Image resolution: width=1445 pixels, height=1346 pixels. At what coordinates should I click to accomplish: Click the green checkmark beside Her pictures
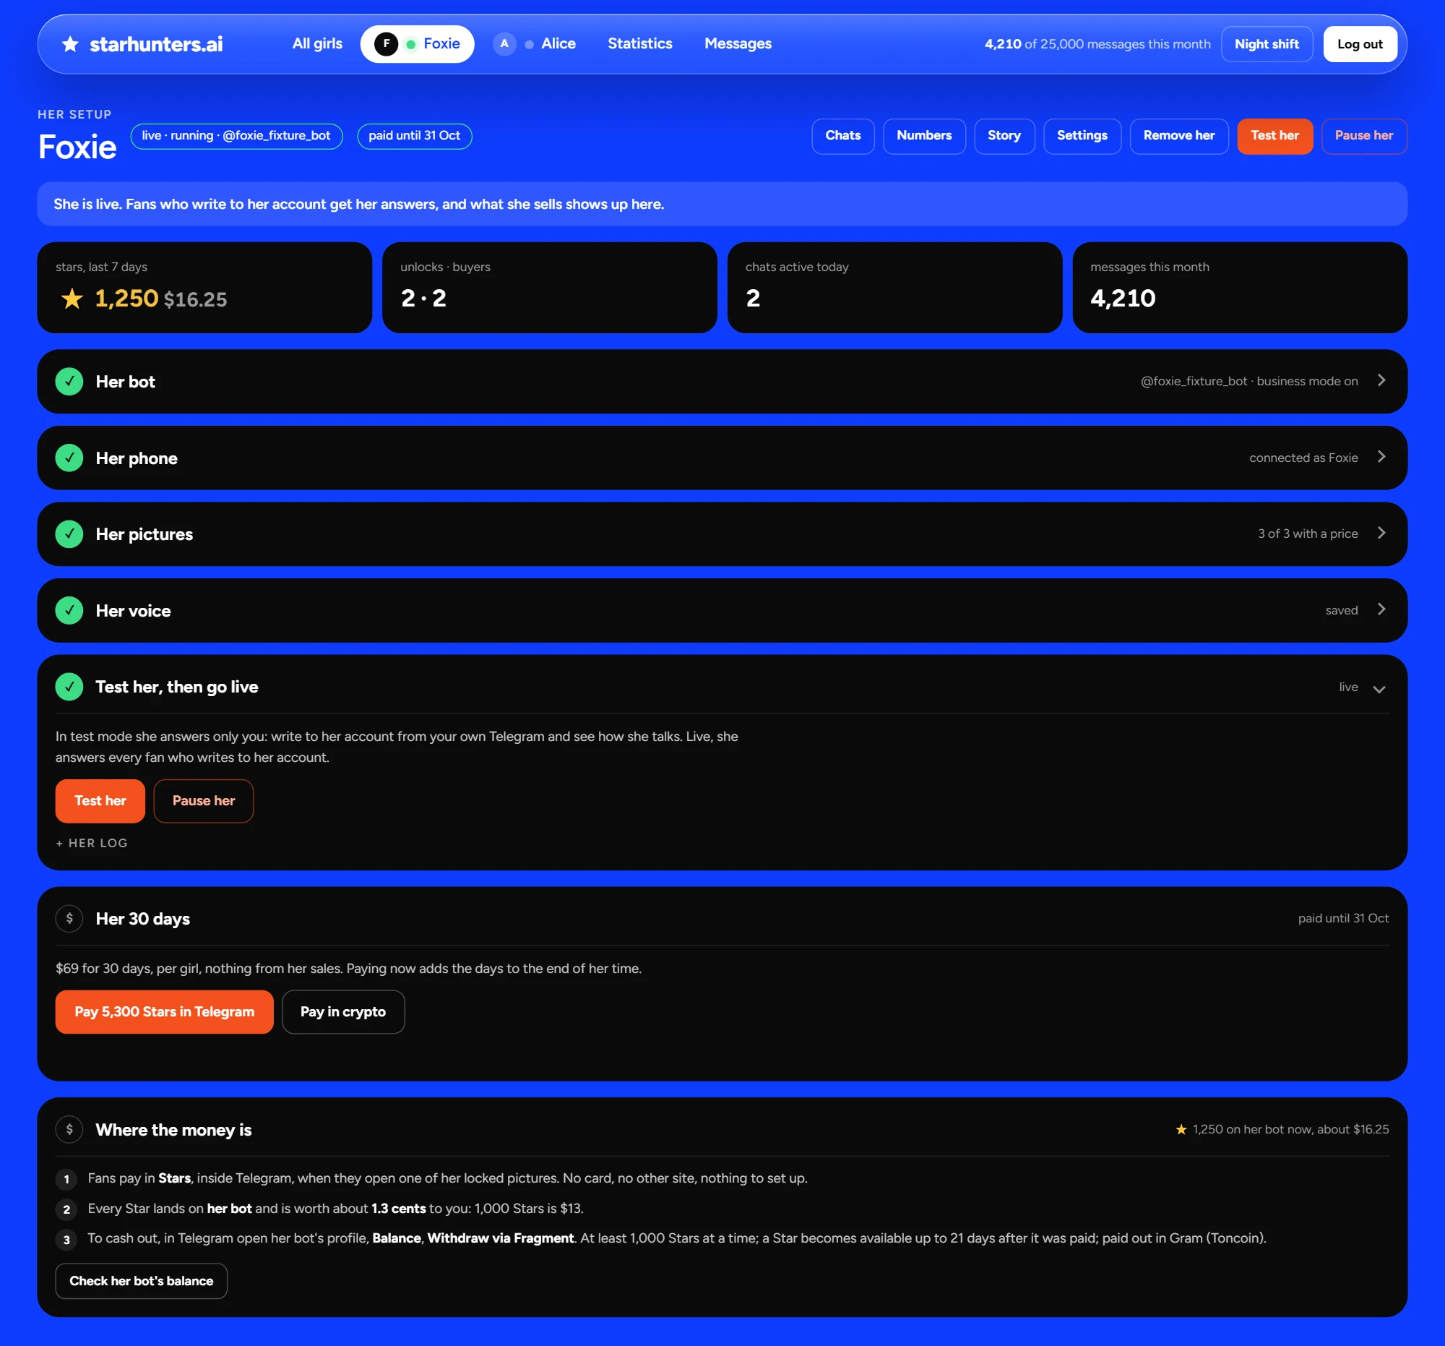[x=69, y=534]
